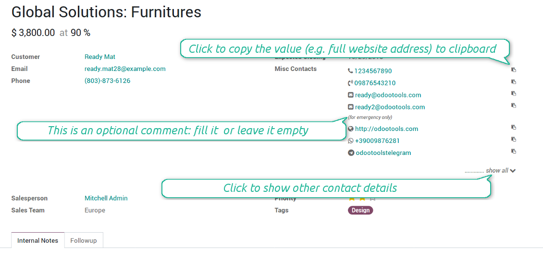The image size is (543, 260).
Task: Toggle the first priority star
Action: (x=352, y=199)
